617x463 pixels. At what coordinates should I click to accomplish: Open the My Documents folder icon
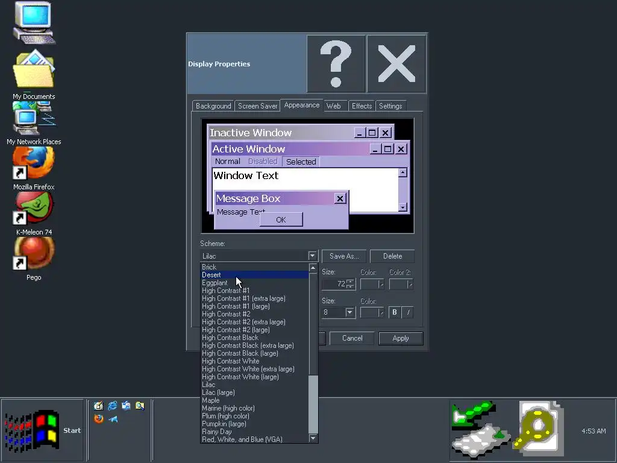(x=34, y=69)
